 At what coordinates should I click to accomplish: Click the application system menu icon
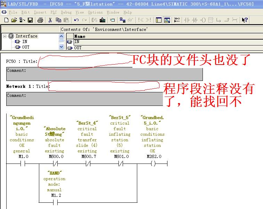click(3, 4)
